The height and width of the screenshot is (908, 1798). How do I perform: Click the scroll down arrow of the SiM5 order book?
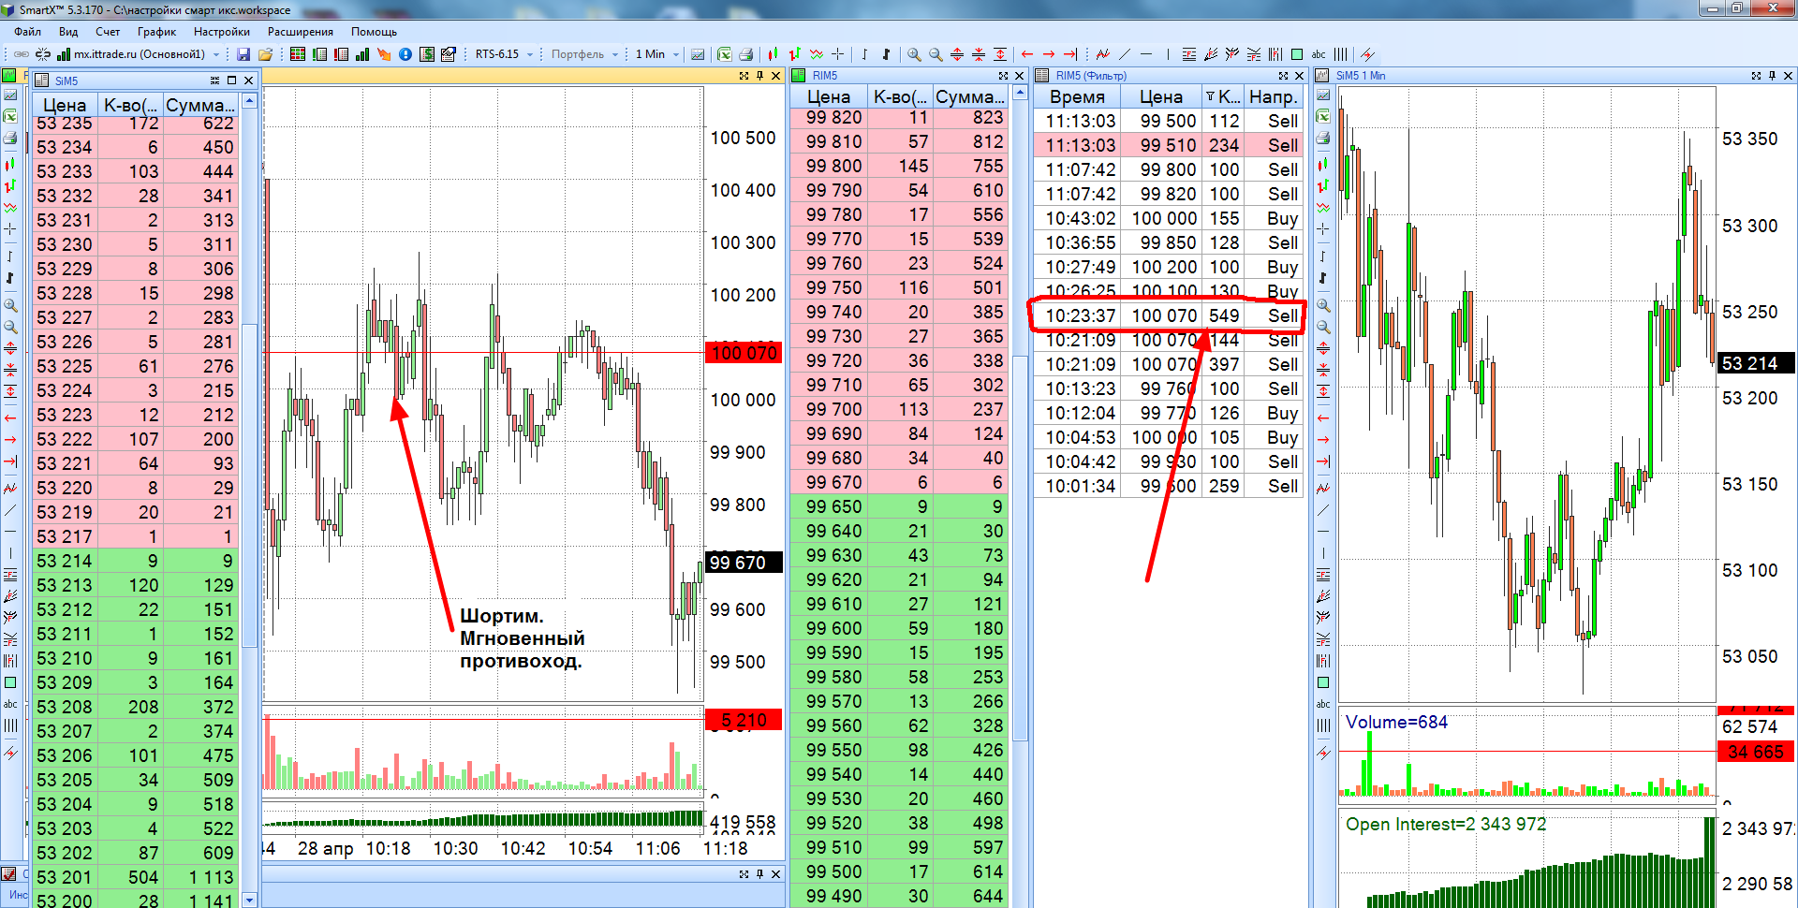249,900
